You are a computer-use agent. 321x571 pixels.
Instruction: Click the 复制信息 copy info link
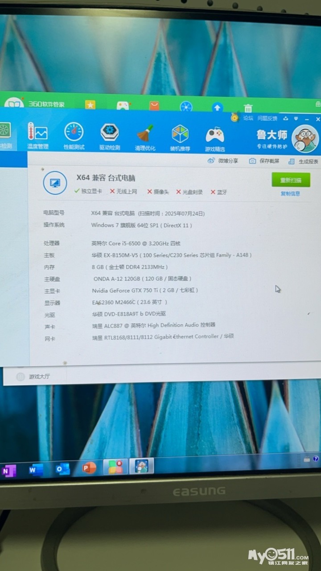290,194
